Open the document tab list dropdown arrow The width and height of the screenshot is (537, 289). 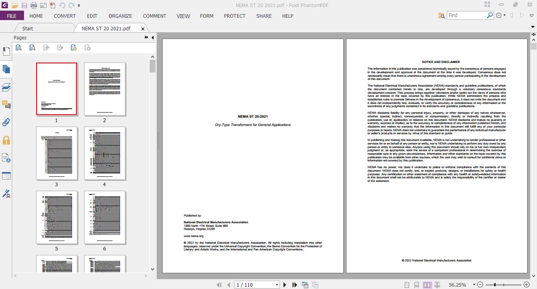[x=533, y=27]
